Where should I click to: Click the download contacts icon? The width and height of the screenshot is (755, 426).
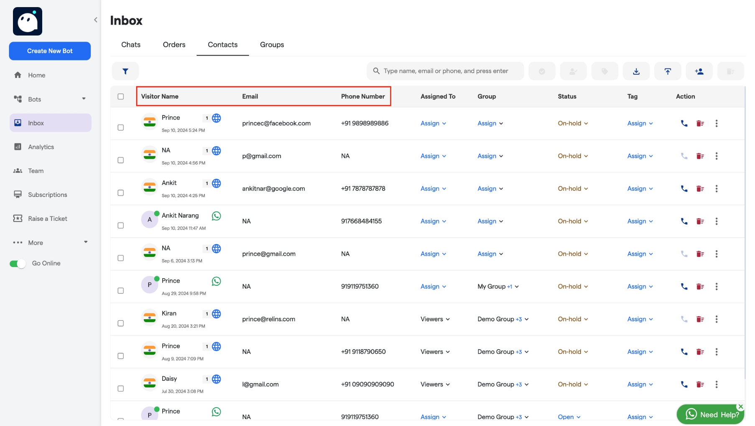636,71
